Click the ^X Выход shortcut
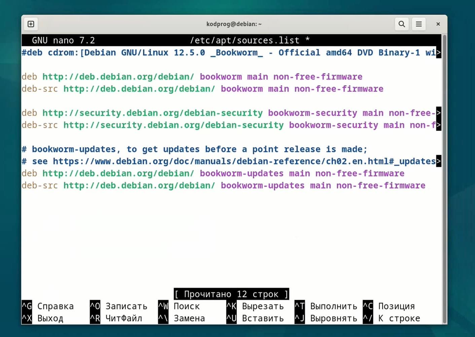Screen dimensions: 475x337 coord(42,318)
